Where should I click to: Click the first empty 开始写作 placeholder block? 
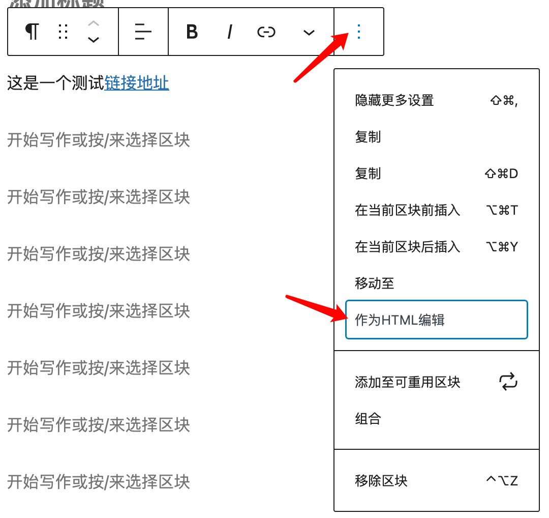pyautogui.click(x=99, y=140)
